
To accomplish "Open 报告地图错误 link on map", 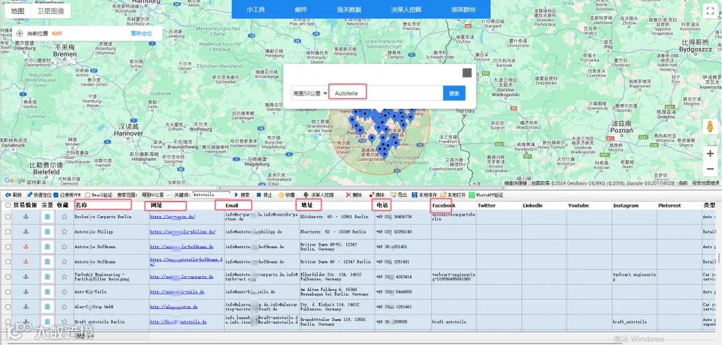I will (x=707, y=183).
